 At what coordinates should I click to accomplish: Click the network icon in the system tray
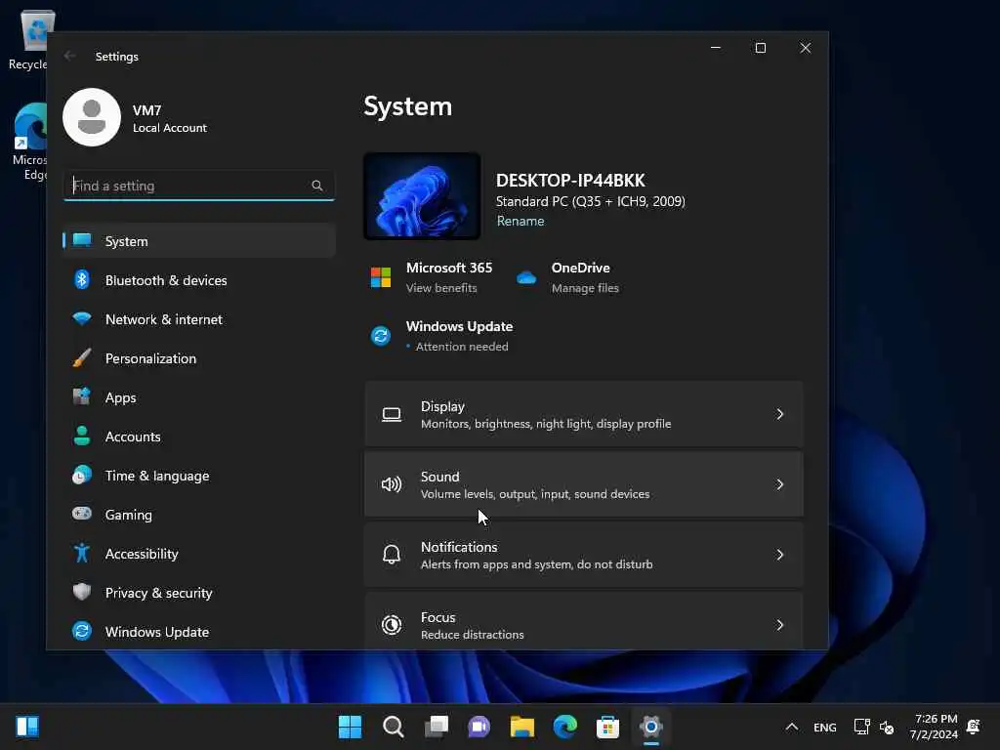point(861,727)
